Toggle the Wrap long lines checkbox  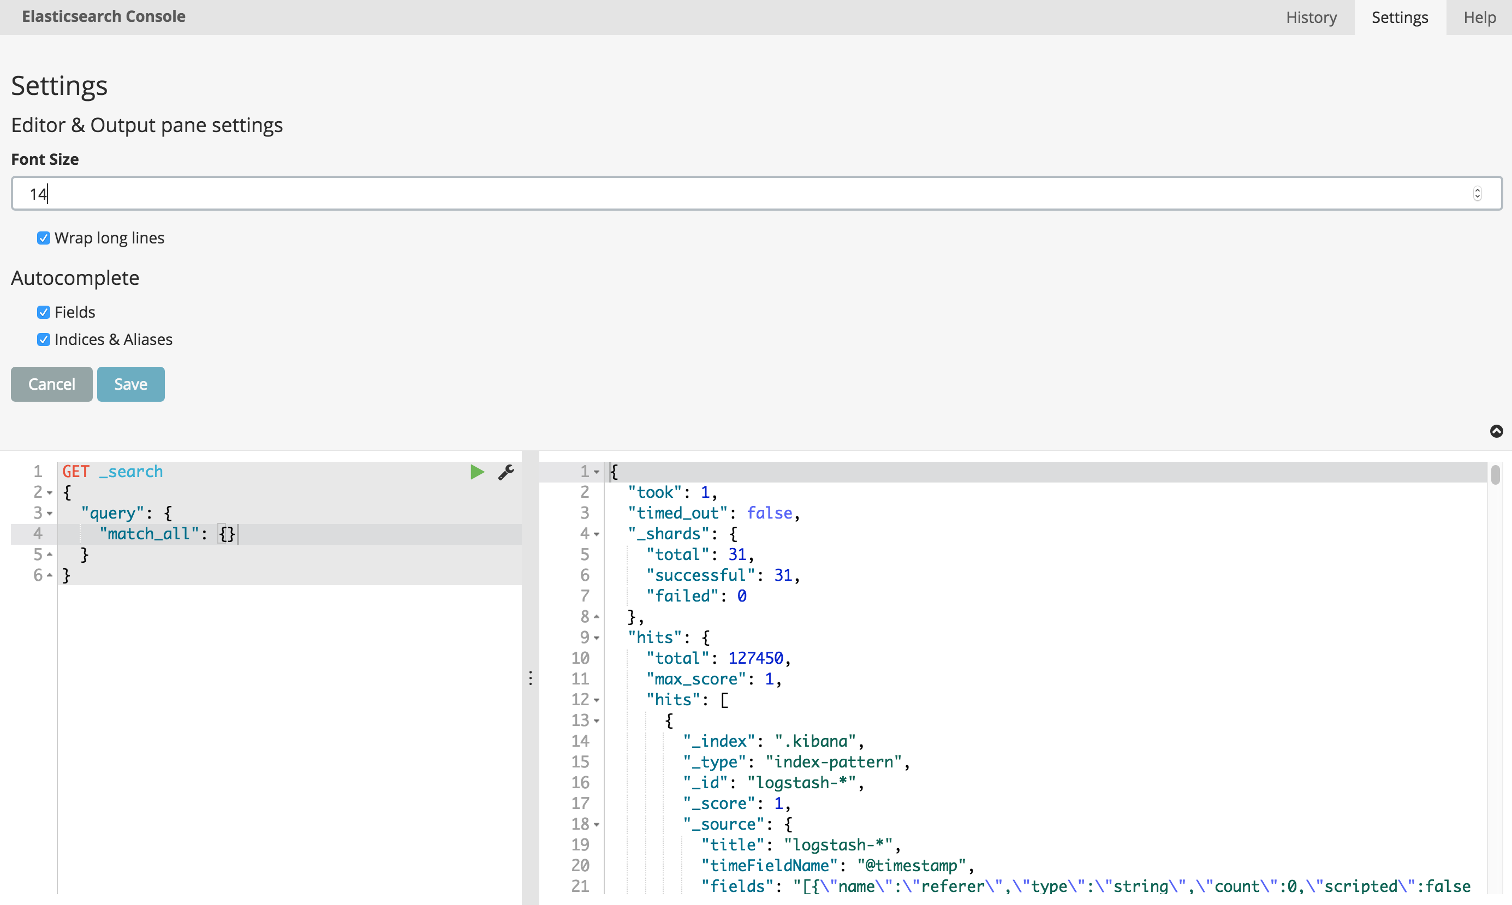click(43, 237)
